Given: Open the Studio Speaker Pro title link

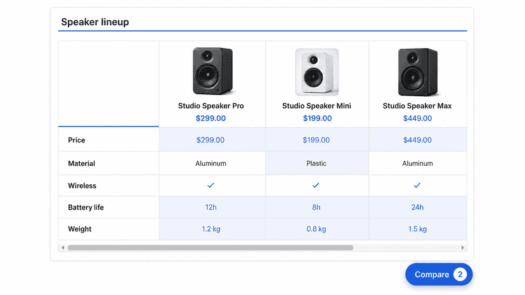Looking at the screenshot, I should coord(211,106).
